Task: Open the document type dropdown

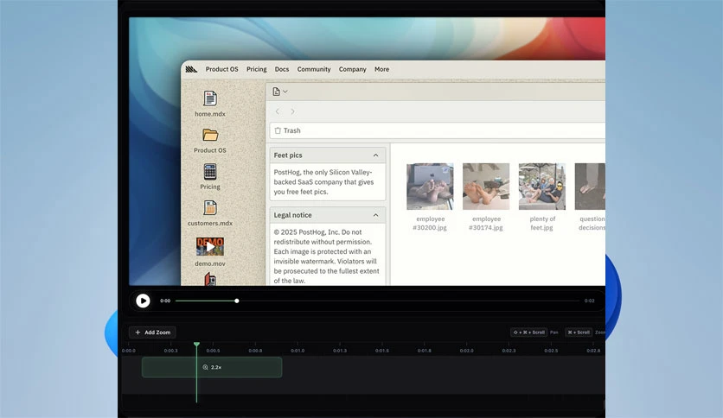Action: (x=280, y=92)
